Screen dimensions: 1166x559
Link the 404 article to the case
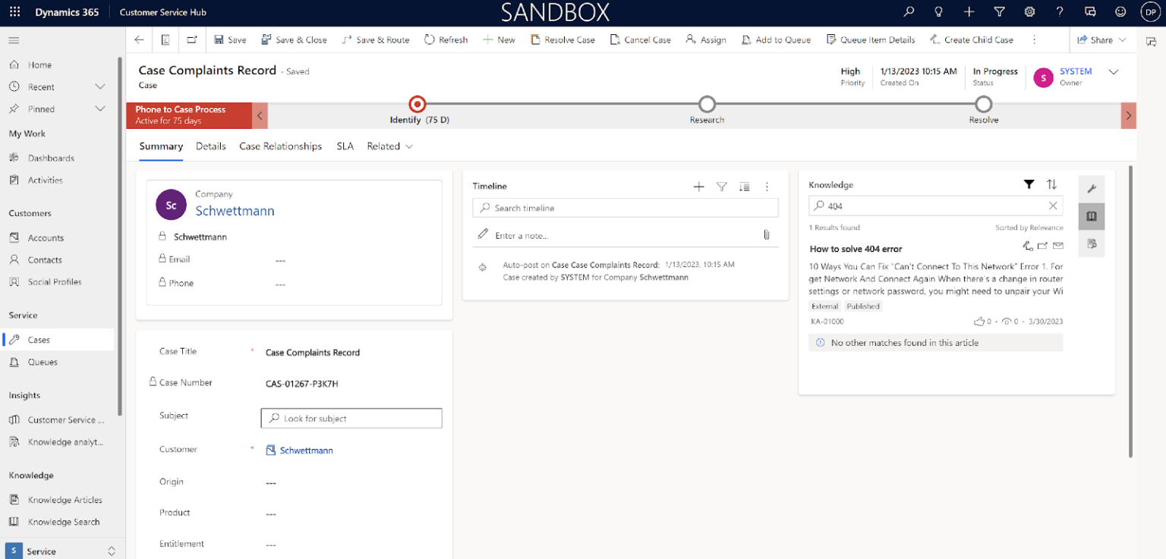1028,246
